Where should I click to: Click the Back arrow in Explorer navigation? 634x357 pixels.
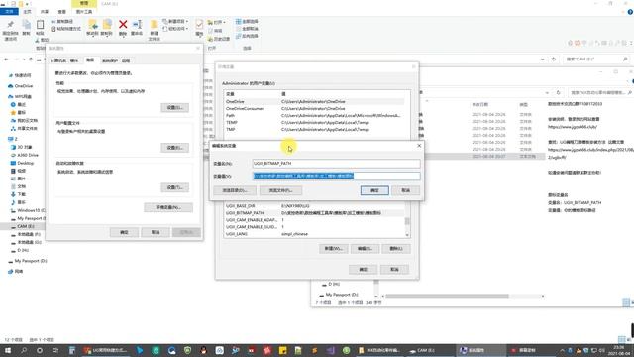pos(6,59)
